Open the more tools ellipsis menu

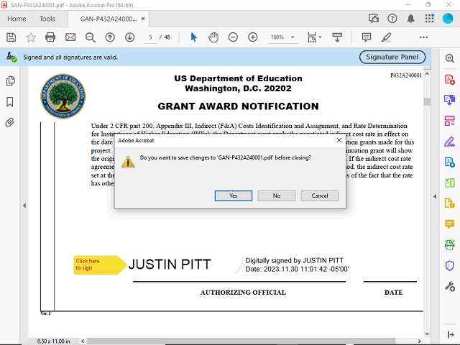pyautogui.click(x=423, y=37)
